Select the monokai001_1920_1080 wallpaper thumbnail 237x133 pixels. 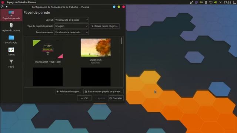48,49
